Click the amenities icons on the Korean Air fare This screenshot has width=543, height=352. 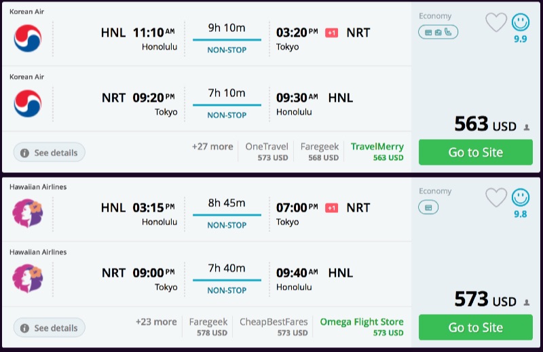point(438,32)
